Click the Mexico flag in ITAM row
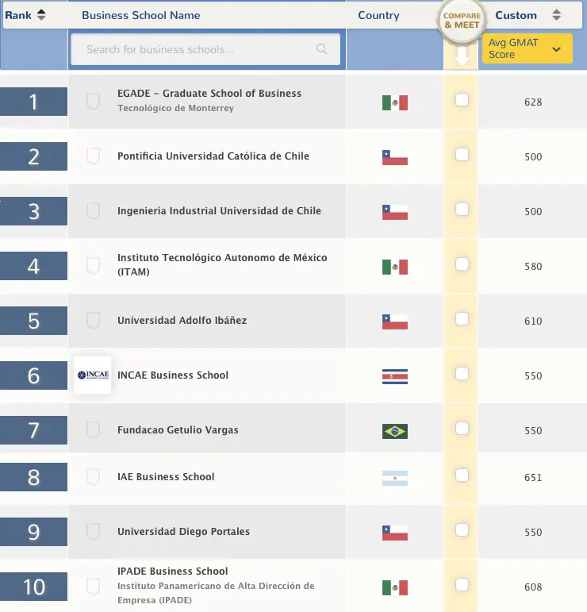587x612 pixels. (395, 268)
